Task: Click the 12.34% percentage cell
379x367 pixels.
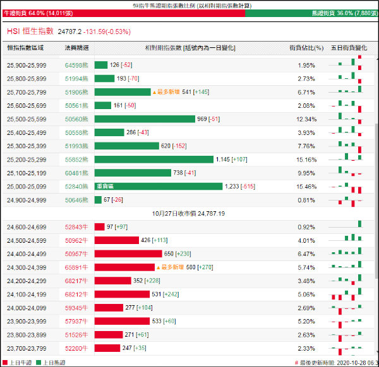Action: pos(306,119)
